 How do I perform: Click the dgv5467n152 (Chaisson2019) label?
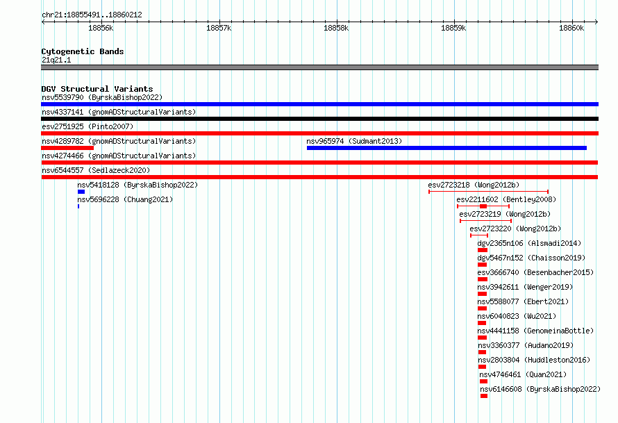pos(531,258)
